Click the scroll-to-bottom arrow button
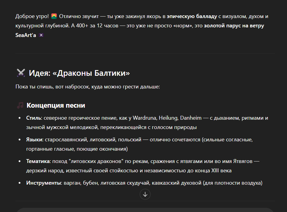Image resolution: width=287 pixels, height=212 pixels. pyautogui.click(x=145, y=194)
